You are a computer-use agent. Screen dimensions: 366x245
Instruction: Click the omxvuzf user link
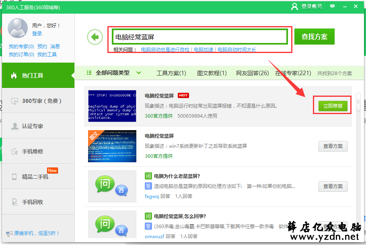(154, 237)
